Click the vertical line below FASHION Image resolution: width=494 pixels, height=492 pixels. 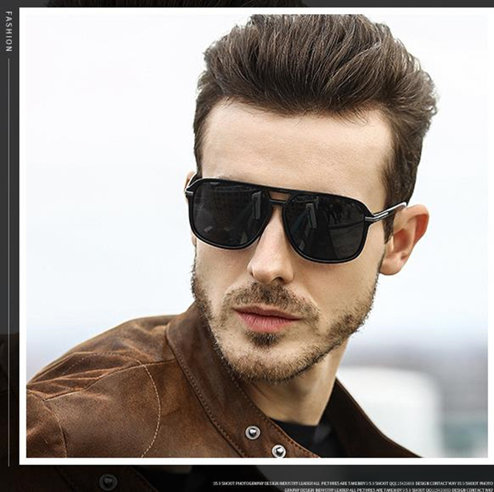point(9,244)
